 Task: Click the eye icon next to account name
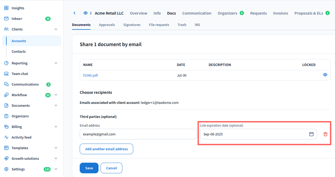[x=86, y=13]
